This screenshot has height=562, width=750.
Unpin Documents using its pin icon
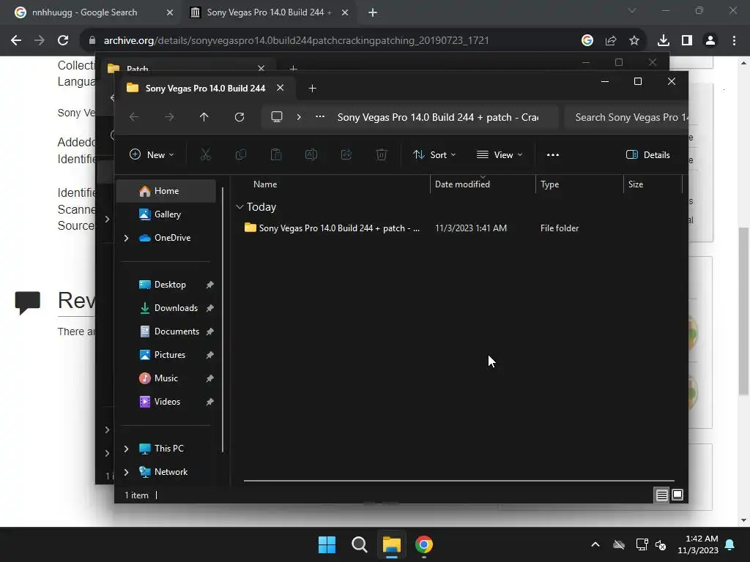pyautogui.click(x=209, y=331)
